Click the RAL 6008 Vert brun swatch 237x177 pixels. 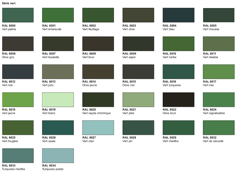pyautogui.click(x=98, y=44)
